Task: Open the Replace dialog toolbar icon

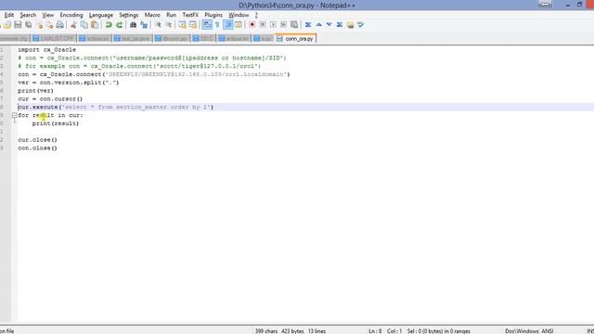Action: click(144, 25)
